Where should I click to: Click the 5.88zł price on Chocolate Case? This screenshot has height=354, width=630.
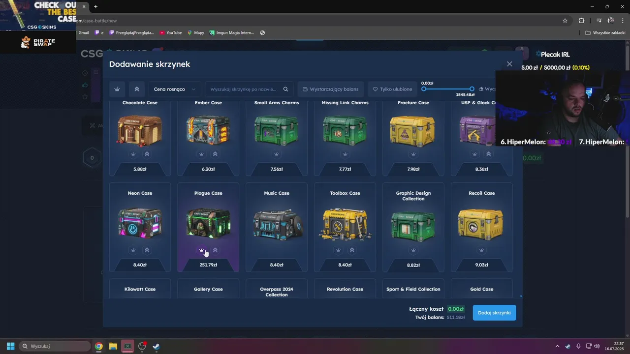[x=140, y=169]
